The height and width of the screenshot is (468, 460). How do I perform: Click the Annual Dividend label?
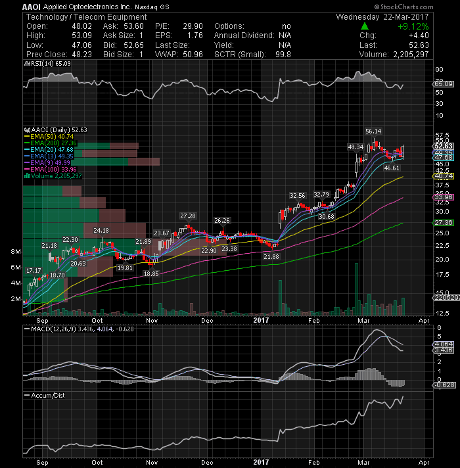(x=244, y=35)
